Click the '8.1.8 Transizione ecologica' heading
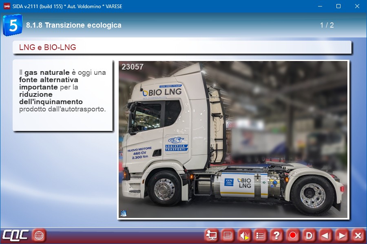 pos(74,25)
